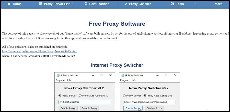The height and width of the screenshot is (112, 230).
Task: Click the Proxy Checker checkmark icon
Action: pos(126,4)
